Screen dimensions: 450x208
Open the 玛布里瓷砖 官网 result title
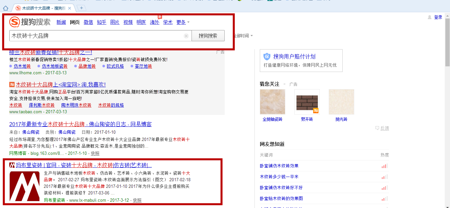pos(84,165)
